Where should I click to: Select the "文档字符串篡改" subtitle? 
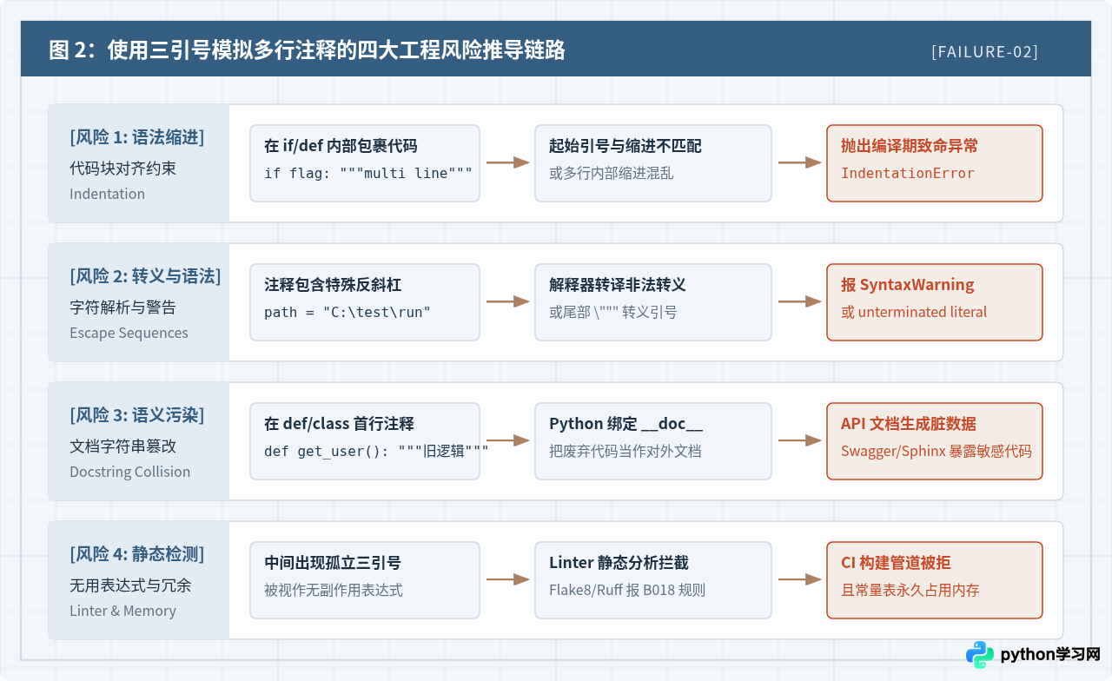click(122, 446)
